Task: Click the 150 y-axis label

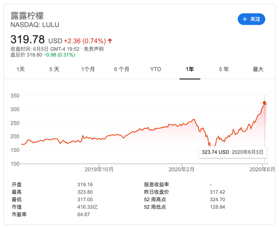Action: point(15,150)
